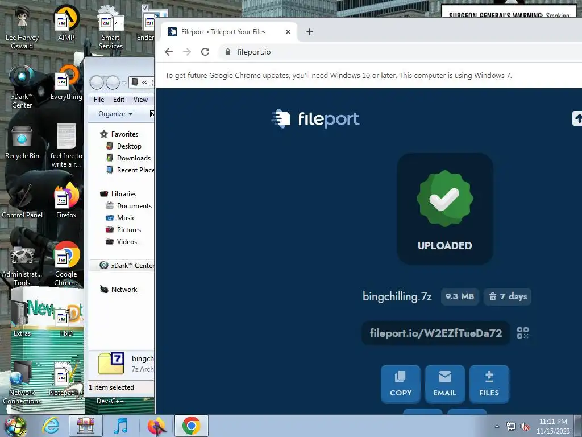The image size is (582, 437).
Task: Open the music note taskbar icon
Action: pos(120,426)
